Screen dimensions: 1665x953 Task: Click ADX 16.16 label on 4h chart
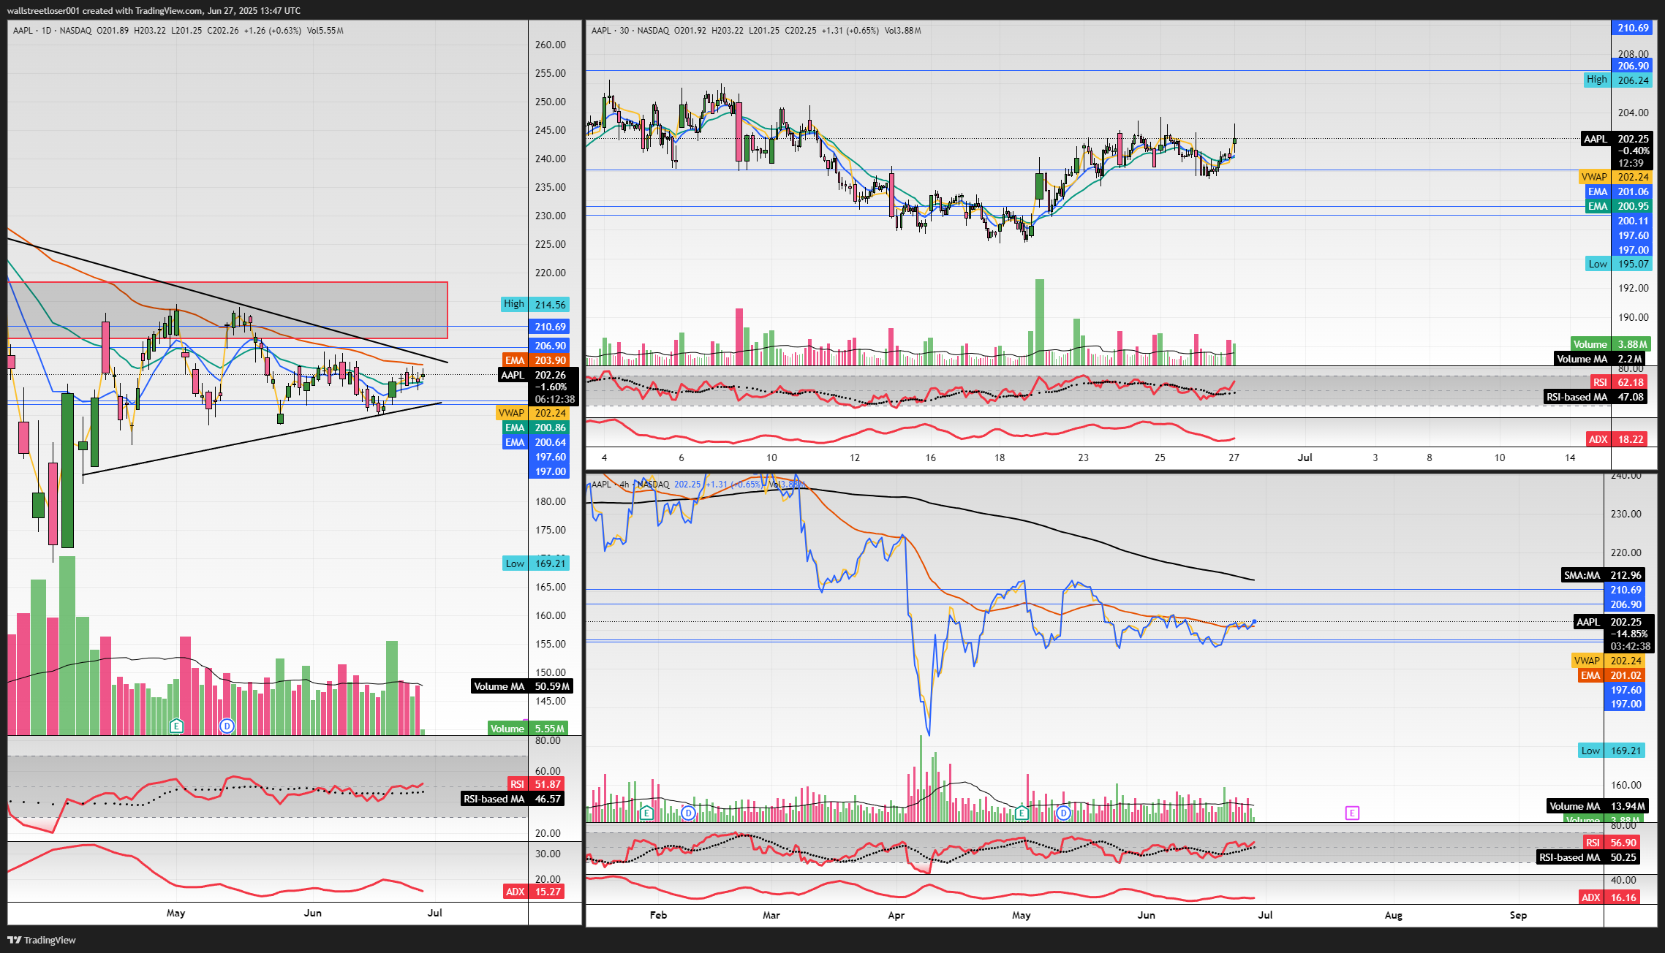pos(1609,897)
